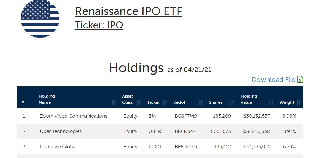Sort by Weight arrows icon

coord(299,103)
